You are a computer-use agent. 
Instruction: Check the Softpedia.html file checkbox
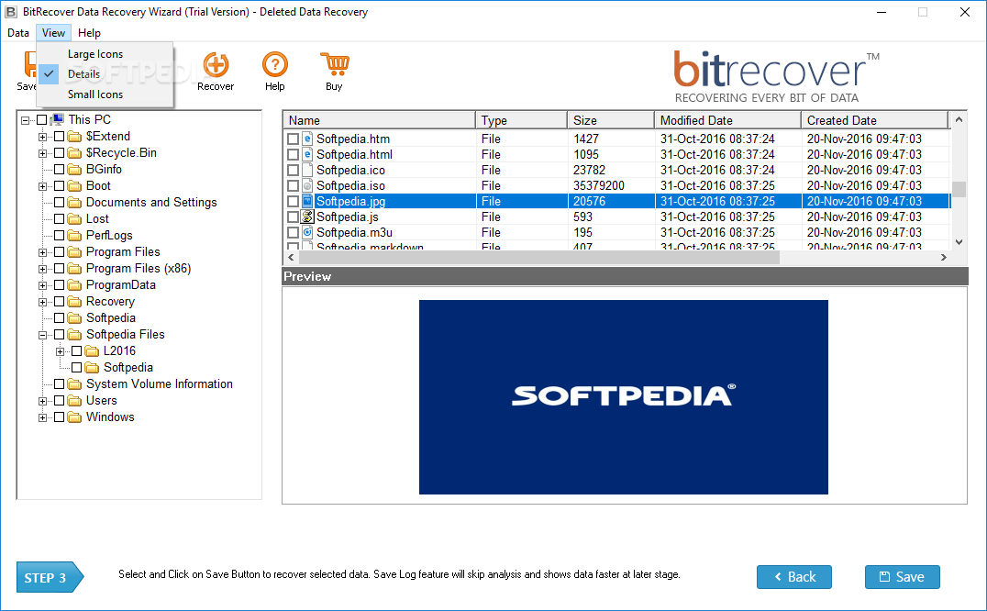click(293, 154)
